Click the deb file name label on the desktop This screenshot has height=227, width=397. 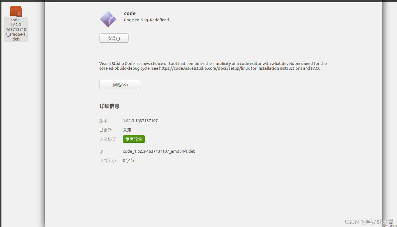(16, 30)
